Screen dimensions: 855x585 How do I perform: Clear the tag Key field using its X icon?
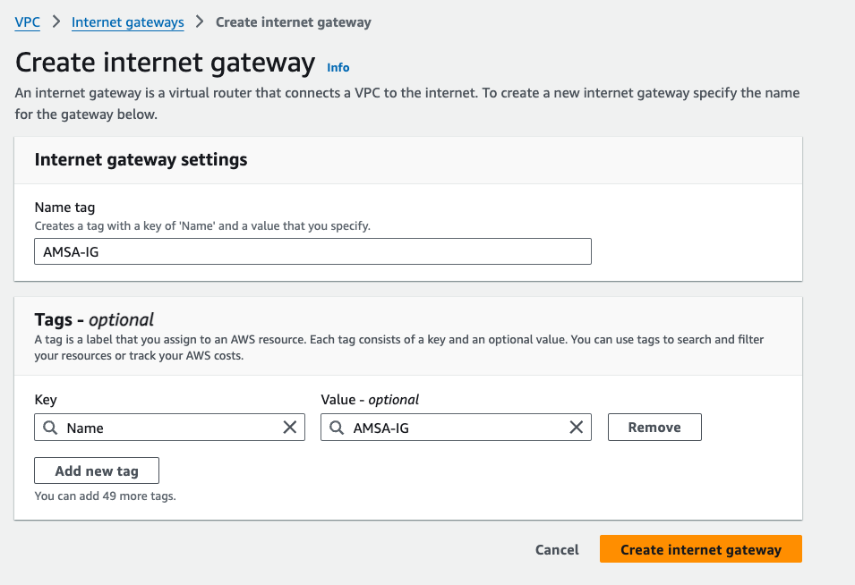point(290,428)
